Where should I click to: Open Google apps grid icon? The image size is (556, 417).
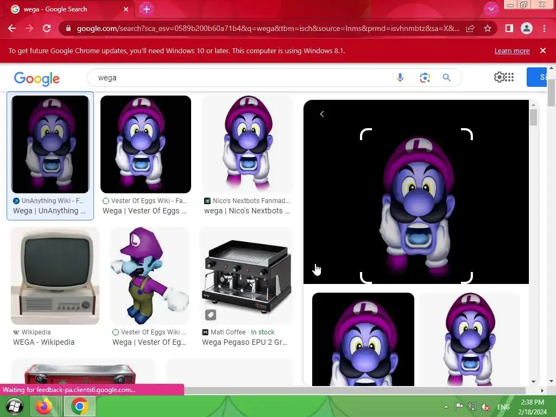click(509, 77)
